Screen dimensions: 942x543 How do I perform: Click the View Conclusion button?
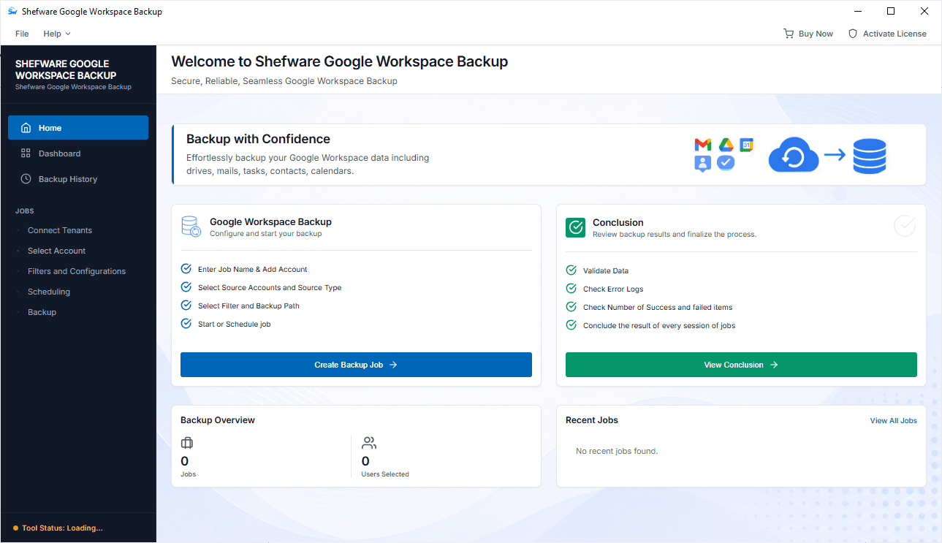click(x=741, y=365)
